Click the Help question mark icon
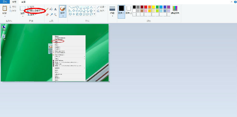The width and height of the screenshot is (237, 117). coord(235,2)
